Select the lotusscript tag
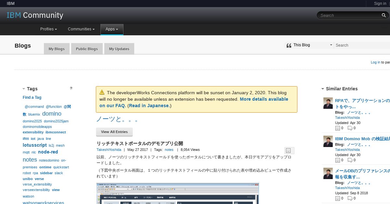The height and width of the screenshot is (204, 390). point(35,145)
